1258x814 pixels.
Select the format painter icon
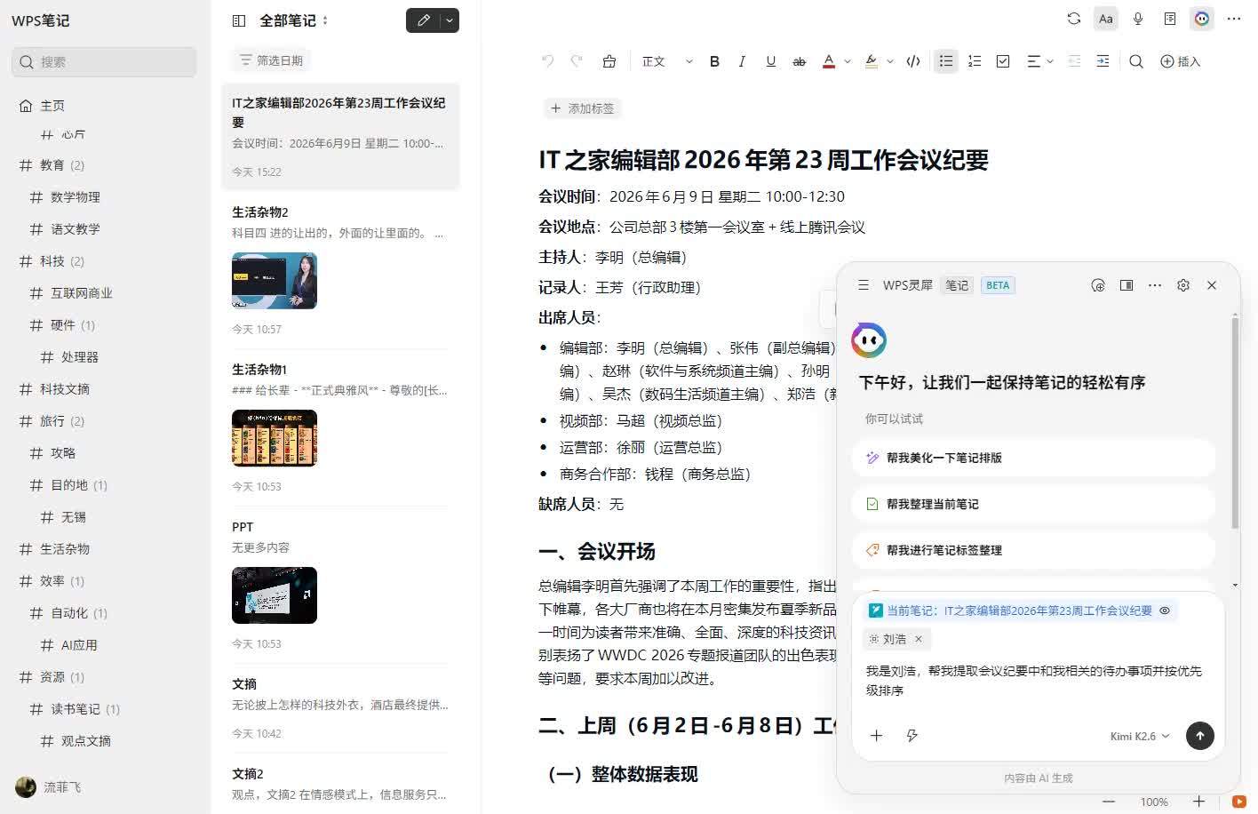tap(609, 61)
